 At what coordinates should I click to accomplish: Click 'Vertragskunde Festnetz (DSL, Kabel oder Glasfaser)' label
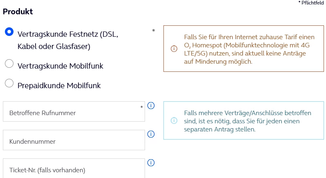[x=68, y=40]
